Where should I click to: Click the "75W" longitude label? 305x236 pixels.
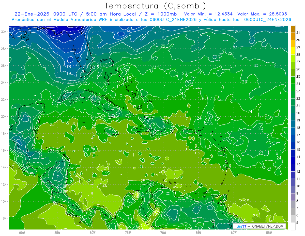coord(128,233)
